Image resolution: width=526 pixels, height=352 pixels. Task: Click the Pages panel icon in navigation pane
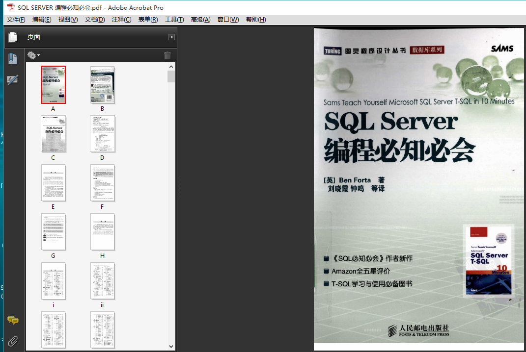click(x=13, y=37)
